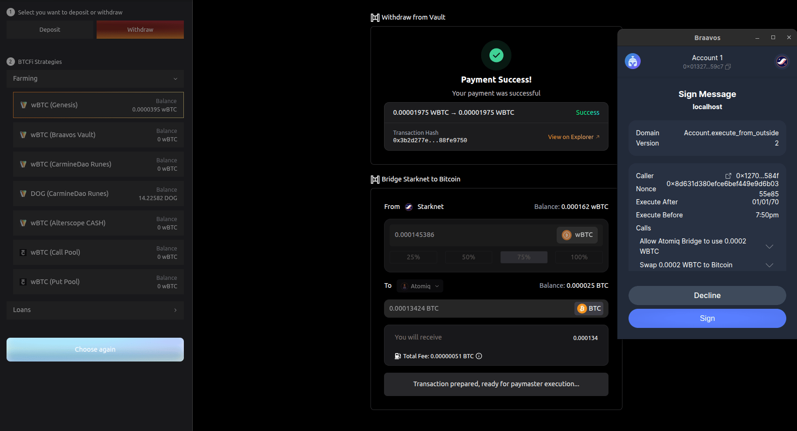The height and width of the screenshot is (431, 797).
Task: Click the Braavos account avatar icon
Action: [633, 61]
